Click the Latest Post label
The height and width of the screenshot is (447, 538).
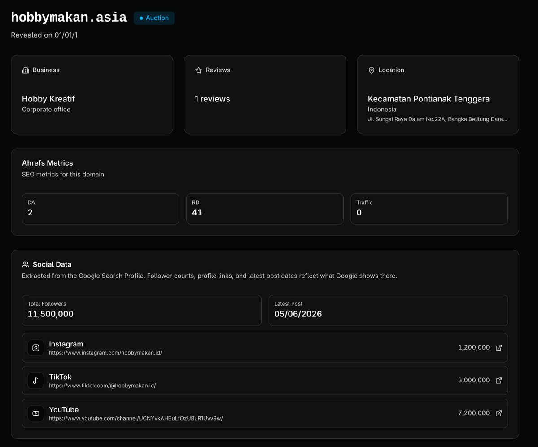[x=288, y=304]
